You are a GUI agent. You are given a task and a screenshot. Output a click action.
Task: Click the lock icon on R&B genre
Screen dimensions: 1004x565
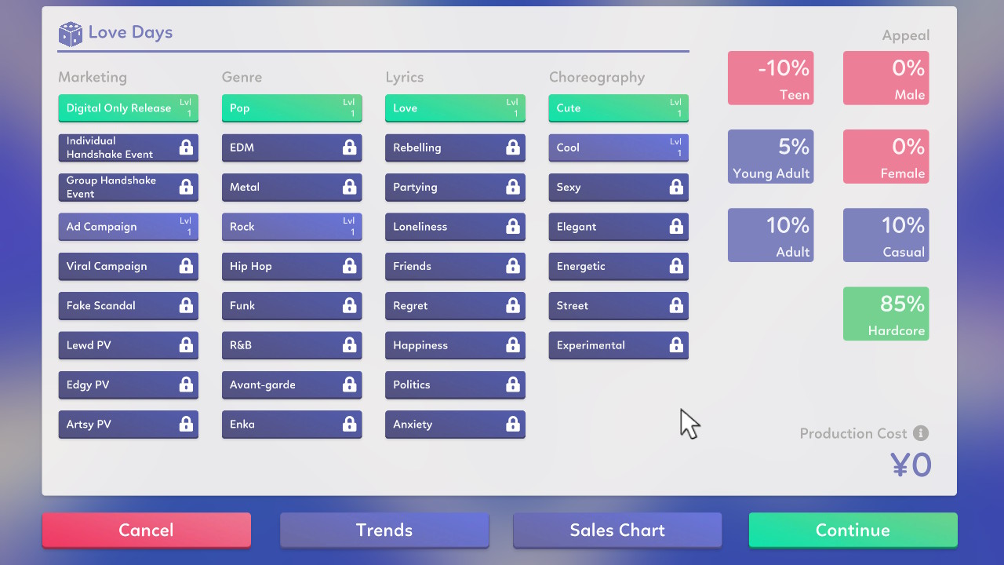pos(350,345)
